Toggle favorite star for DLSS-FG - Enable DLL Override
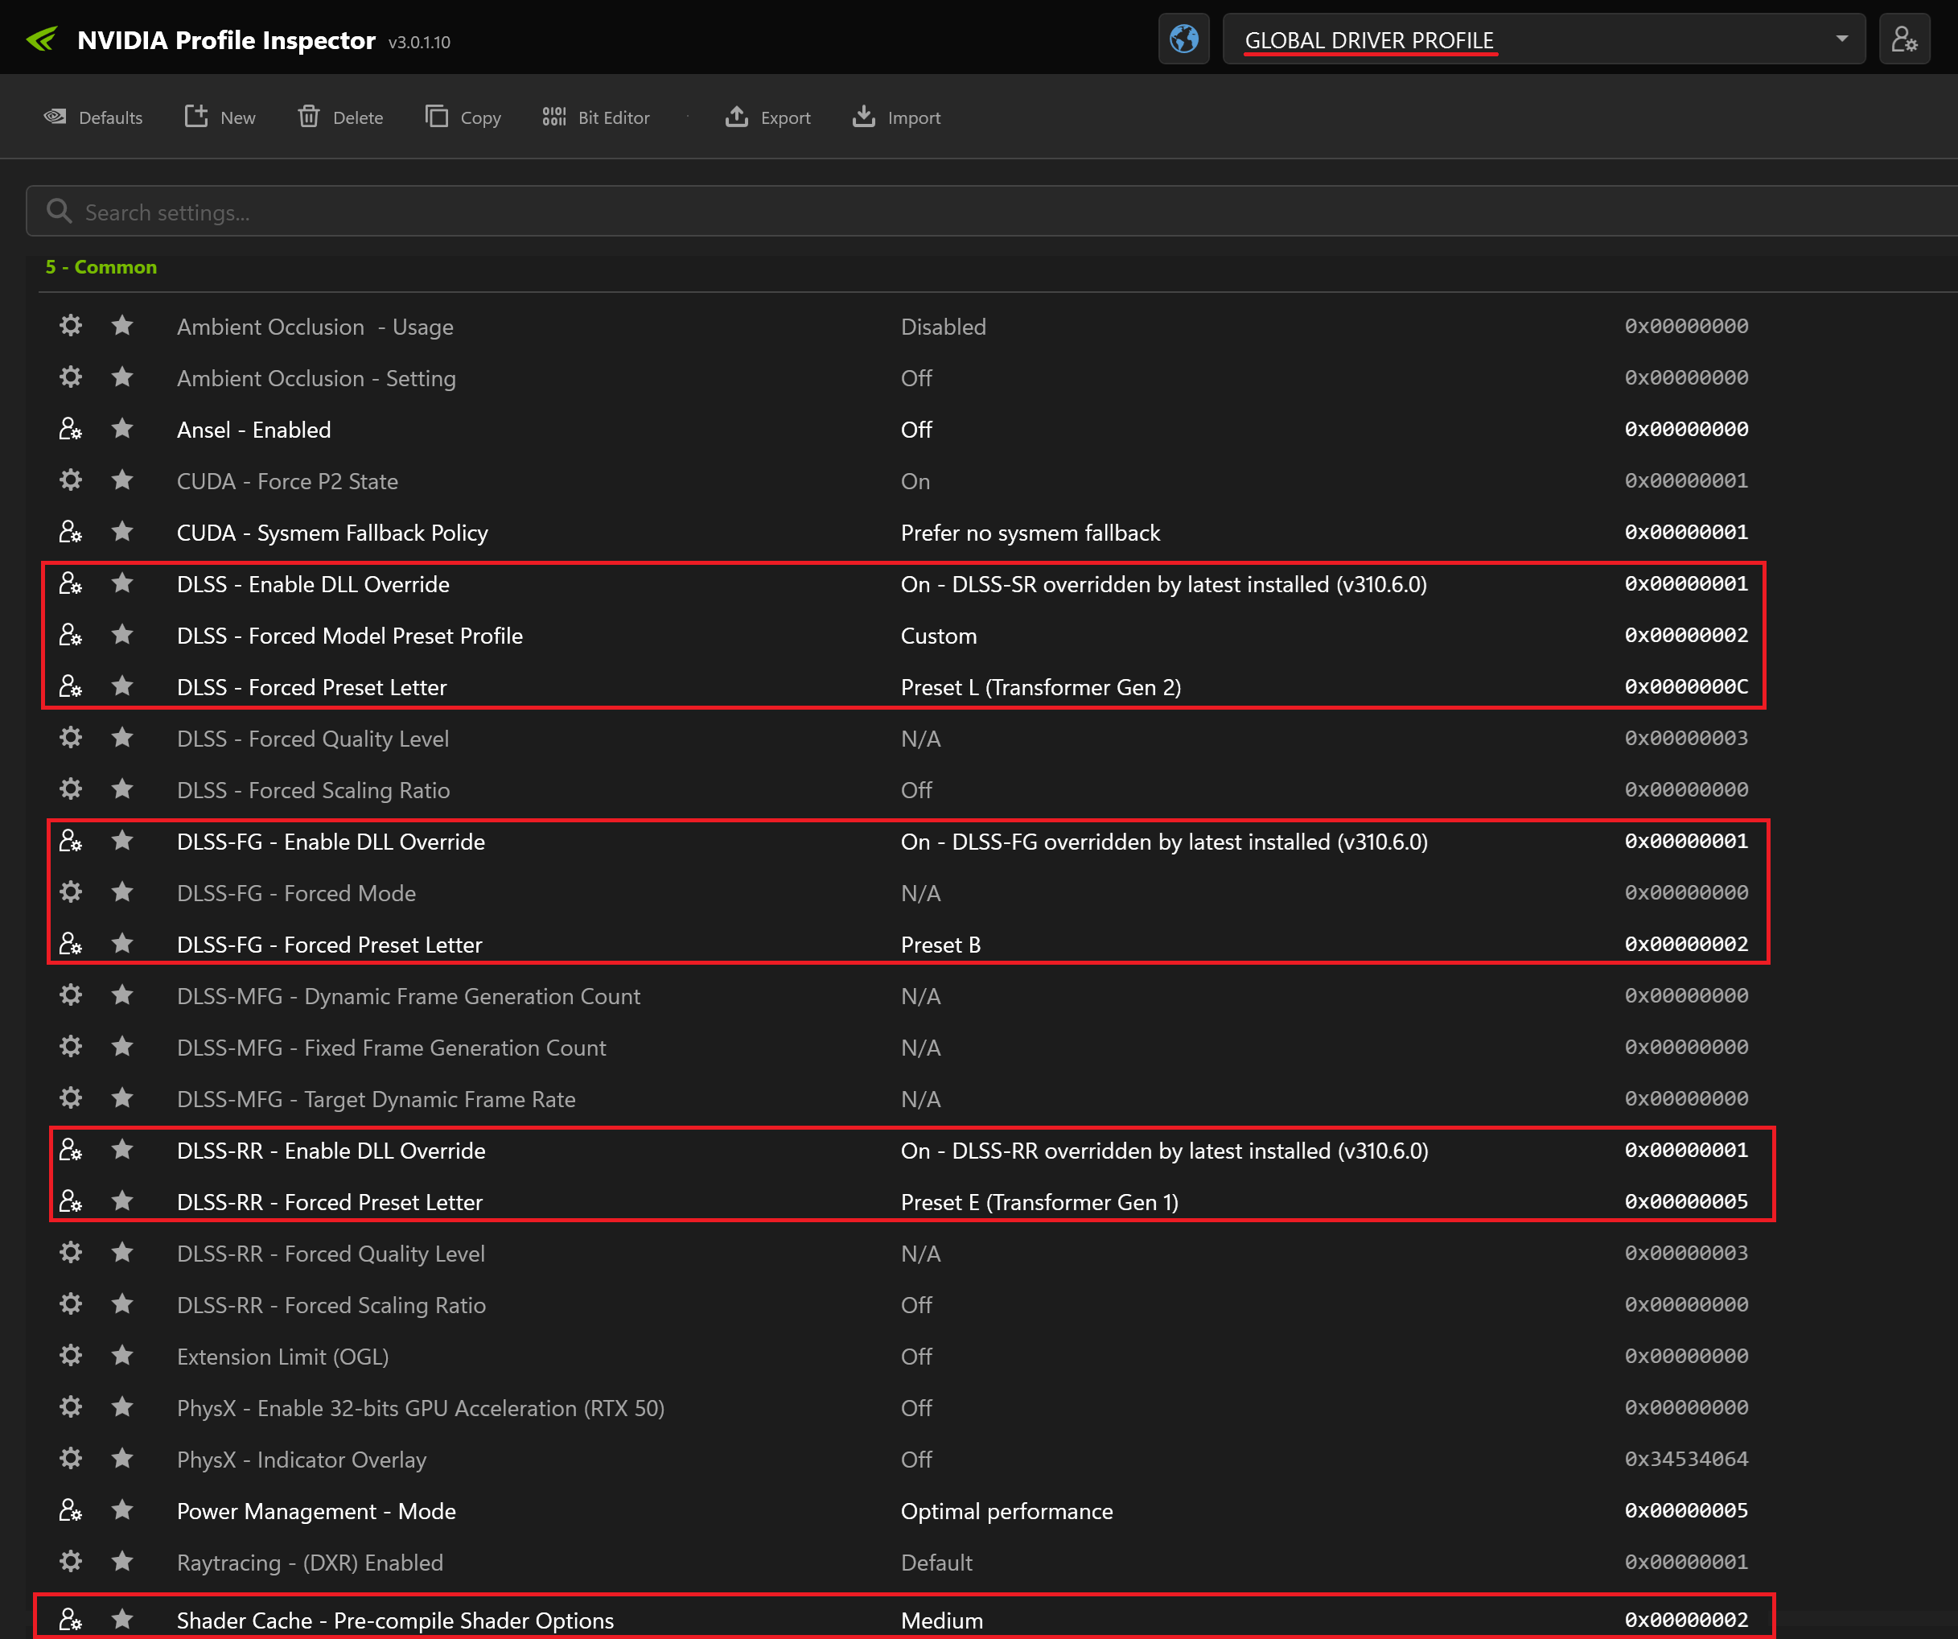1958x1639 pixels. pos(122,842)
